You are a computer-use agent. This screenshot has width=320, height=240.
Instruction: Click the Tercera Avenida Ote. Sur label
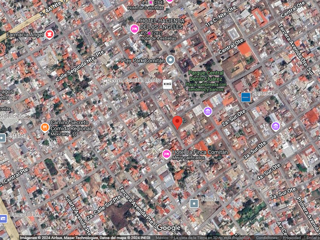[296, 49]
